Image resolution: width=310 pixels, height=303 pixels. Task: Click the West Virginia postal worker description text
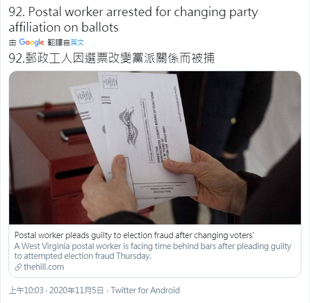pos(152,251)
